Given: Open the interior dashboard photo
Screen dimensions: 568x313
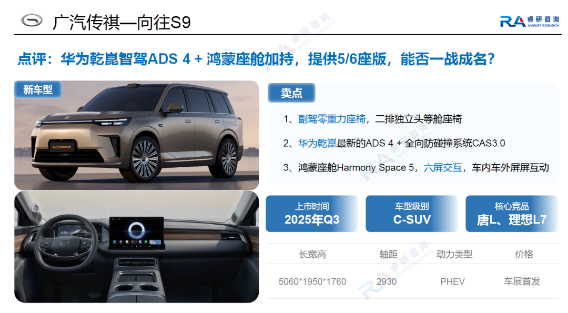Looking at the screenshot, I should (137, 247).
